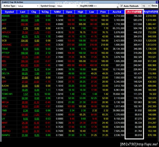Screen dimensions: 159x147
Task: Select the JAS symbol
Action: tap(4, 28)
